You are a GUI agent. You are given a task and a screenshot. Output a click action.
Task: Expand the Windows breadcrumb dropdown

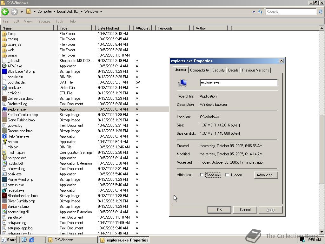tap(101, 12)
